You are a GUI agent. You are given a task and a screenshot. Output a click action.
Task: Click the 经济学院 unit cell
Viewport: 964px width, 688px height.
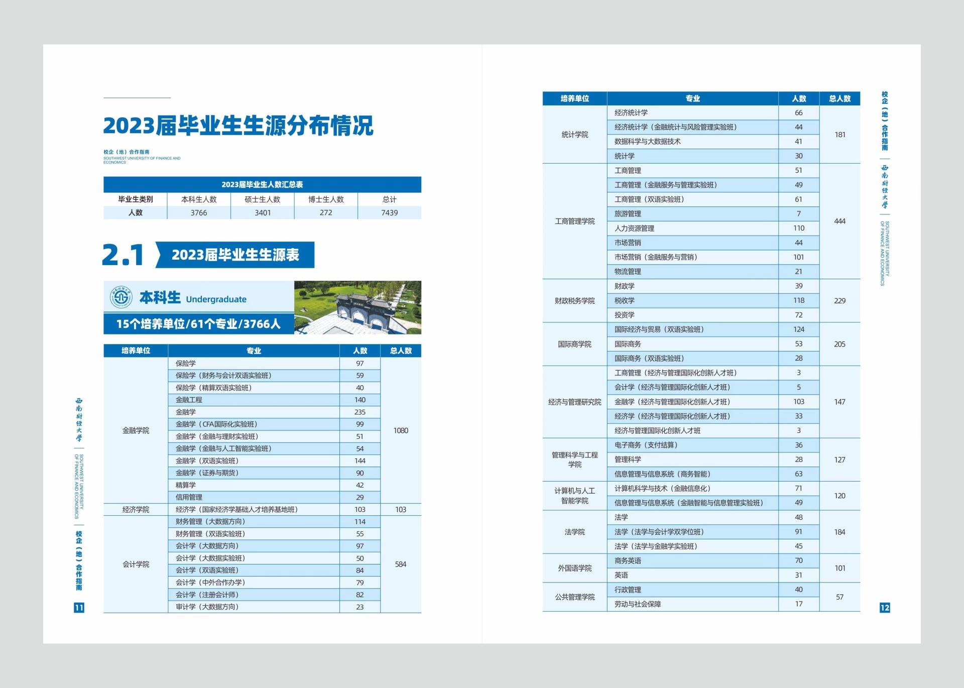[x=136, y=509]
